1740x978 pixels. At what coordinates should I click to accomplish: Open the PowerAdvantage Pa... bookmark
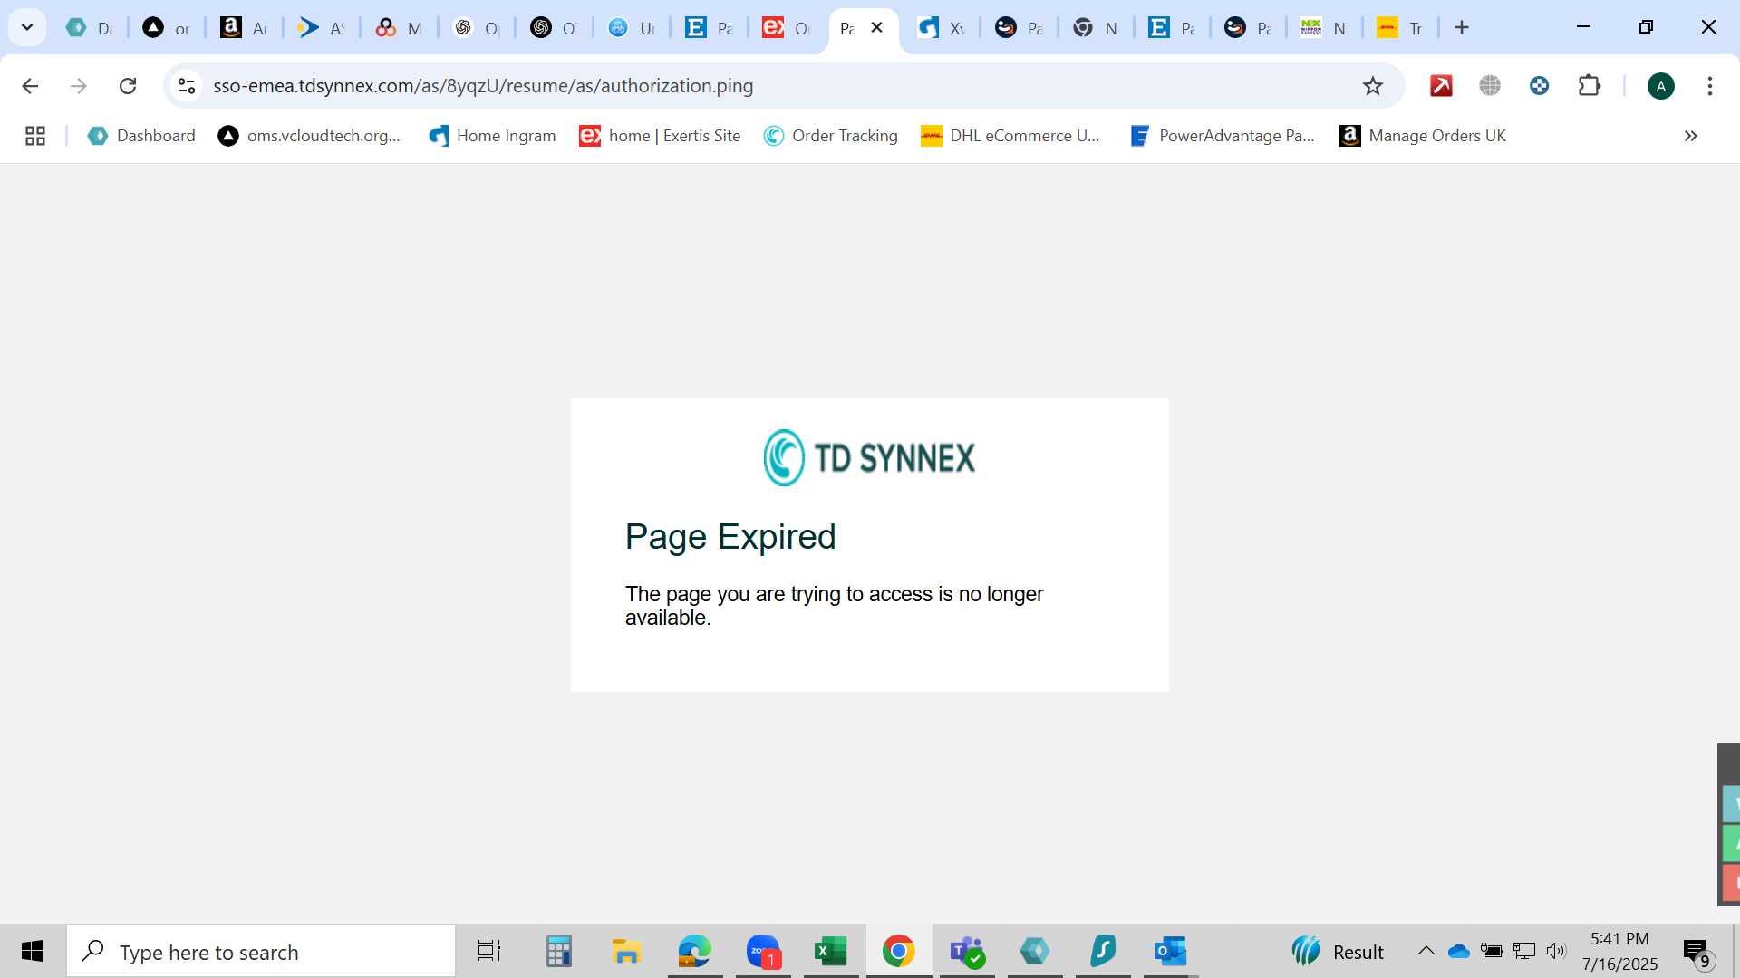(x=1223, y=136)
